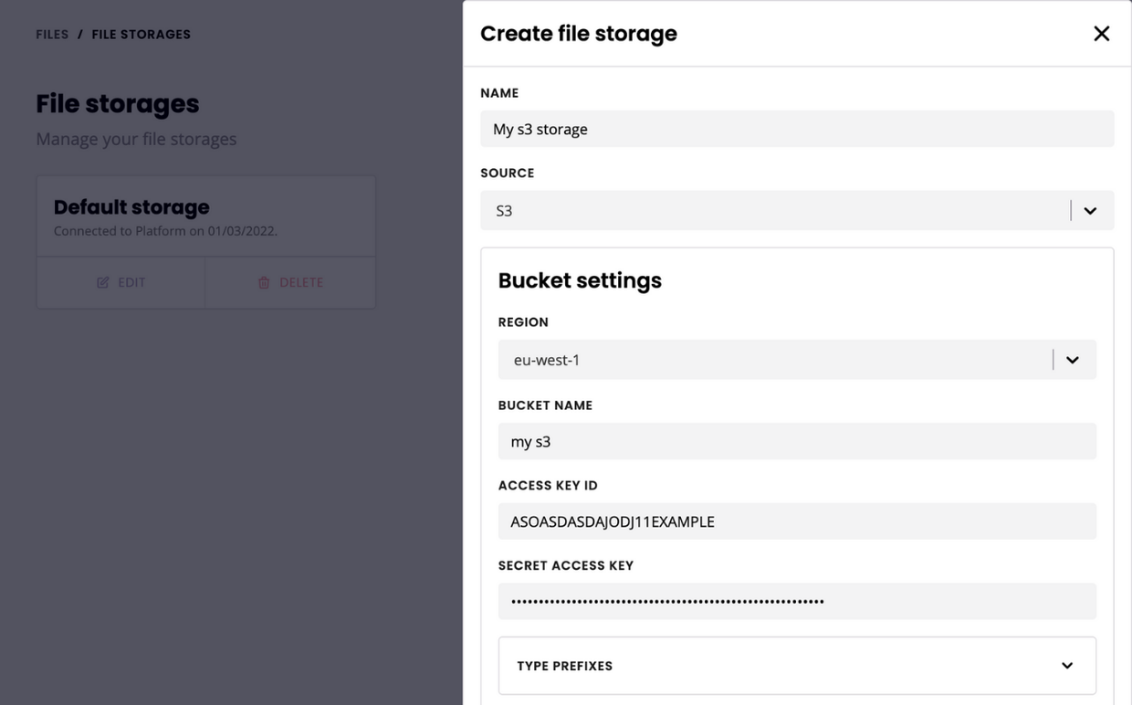This screenshot has height=705, width=1132.
Task: Open the Source dropdown showing S3
Action: tap(797, 210)
